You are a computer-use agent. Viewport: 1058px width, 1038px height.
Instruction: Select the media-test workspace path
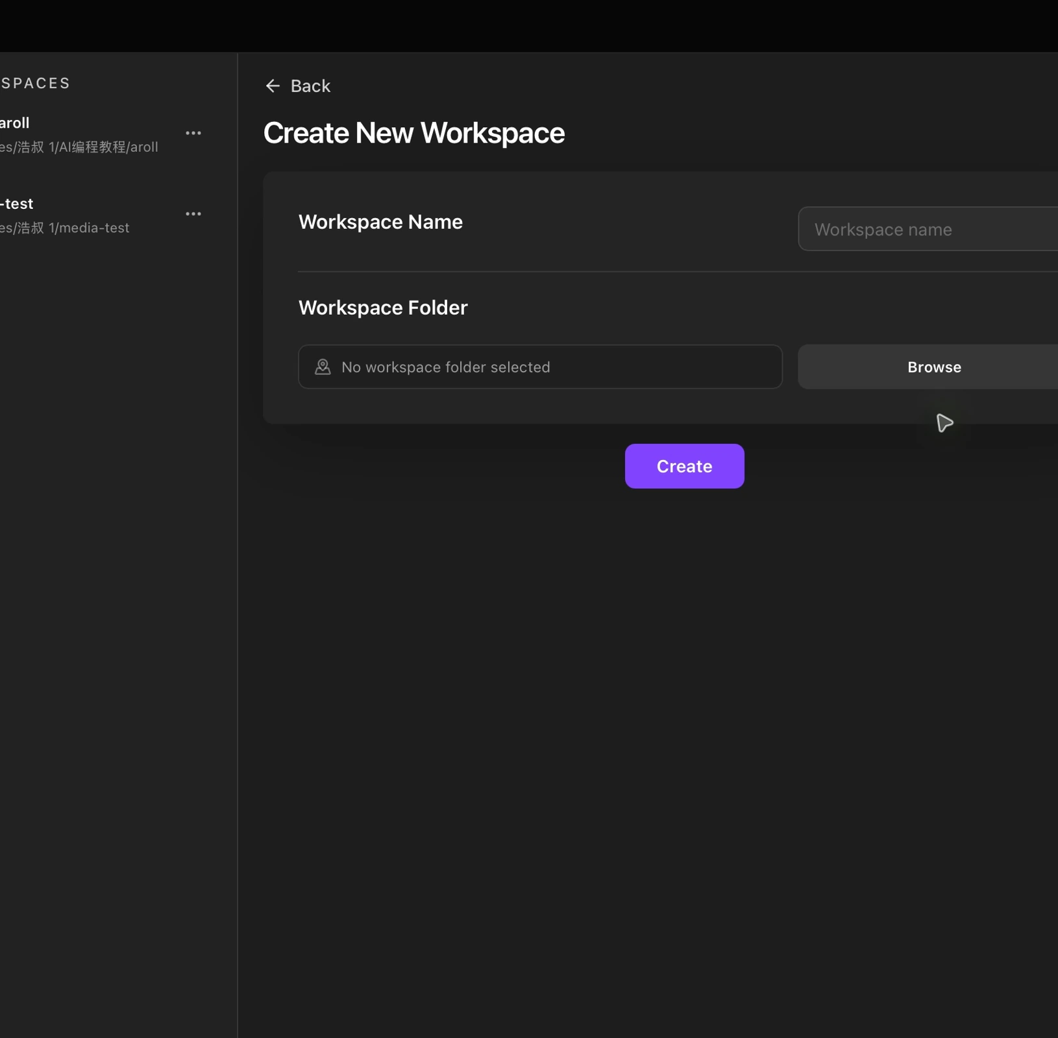tap(65, 228)
